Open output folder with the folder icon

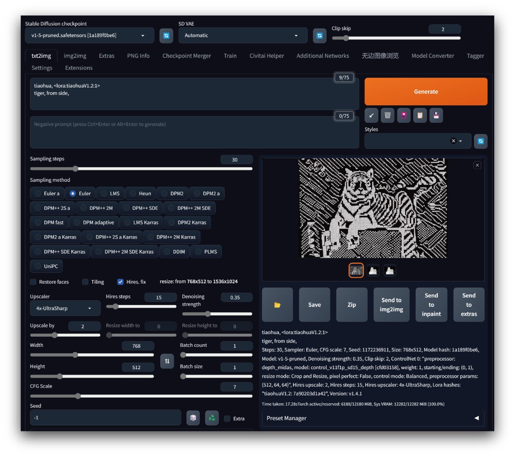(x=277, y=305)
